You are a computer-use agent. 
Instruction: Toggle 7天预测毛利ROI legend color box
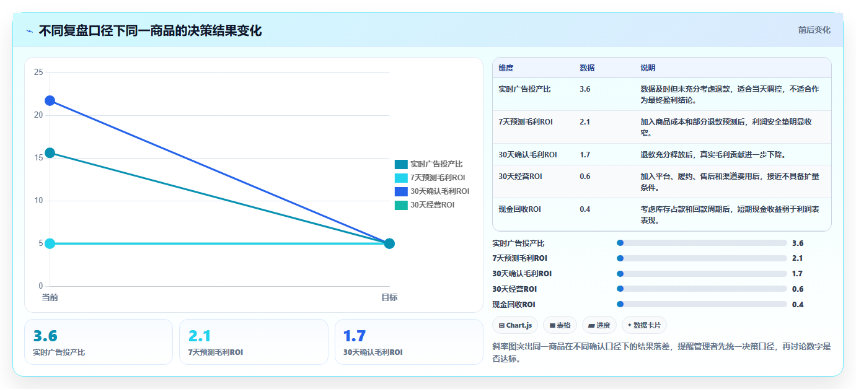pyautogui.click(x=401, y=178)
